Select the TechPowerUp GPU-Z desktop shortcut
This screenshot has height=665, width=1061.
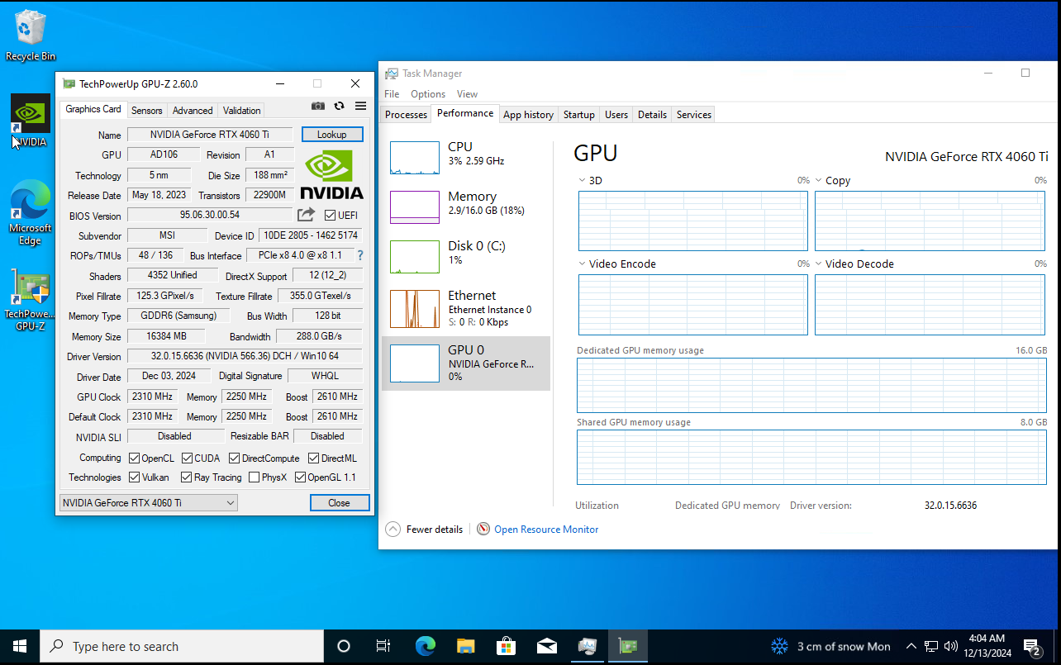click(31, 300)
